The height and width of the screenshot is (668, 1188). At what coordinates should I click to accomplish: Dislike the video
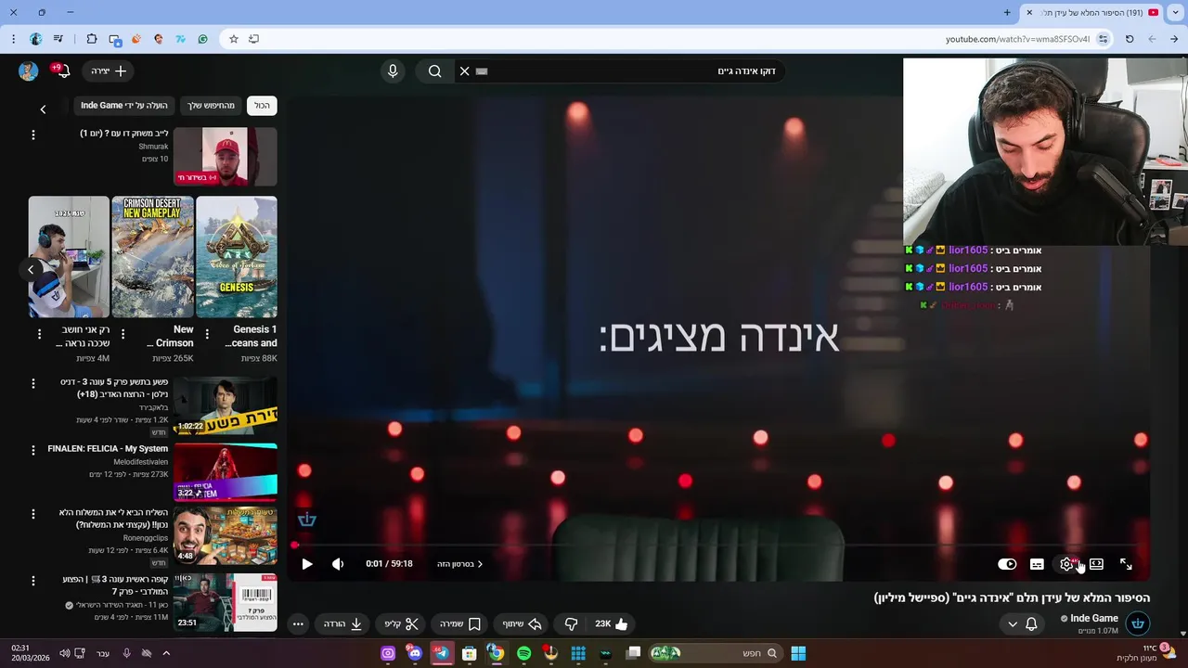coord(572,624)
